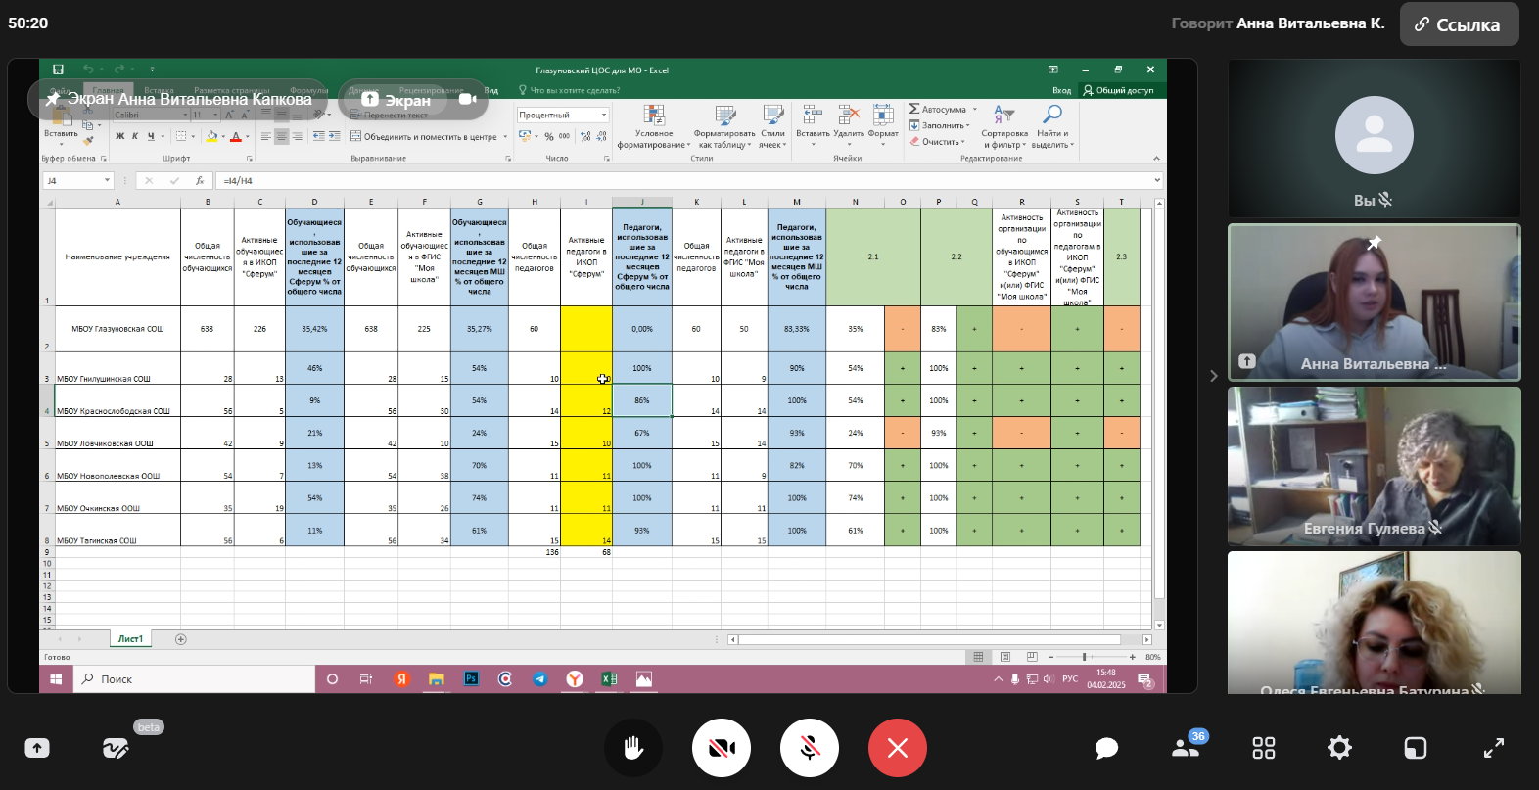
Task: End the call with red button
Action: pos(898,749)
